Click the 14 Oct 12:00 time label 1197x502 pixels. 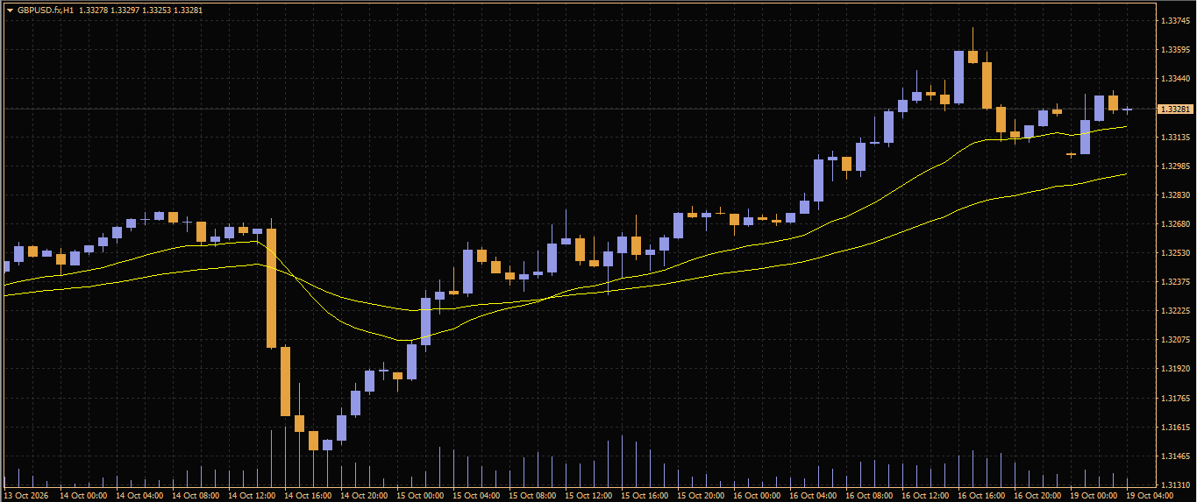point(252,496)
